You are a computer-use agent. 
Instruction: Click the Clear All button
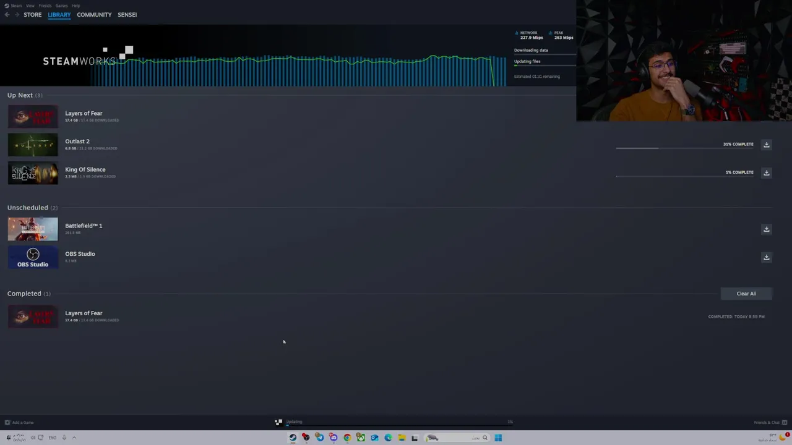746,294
